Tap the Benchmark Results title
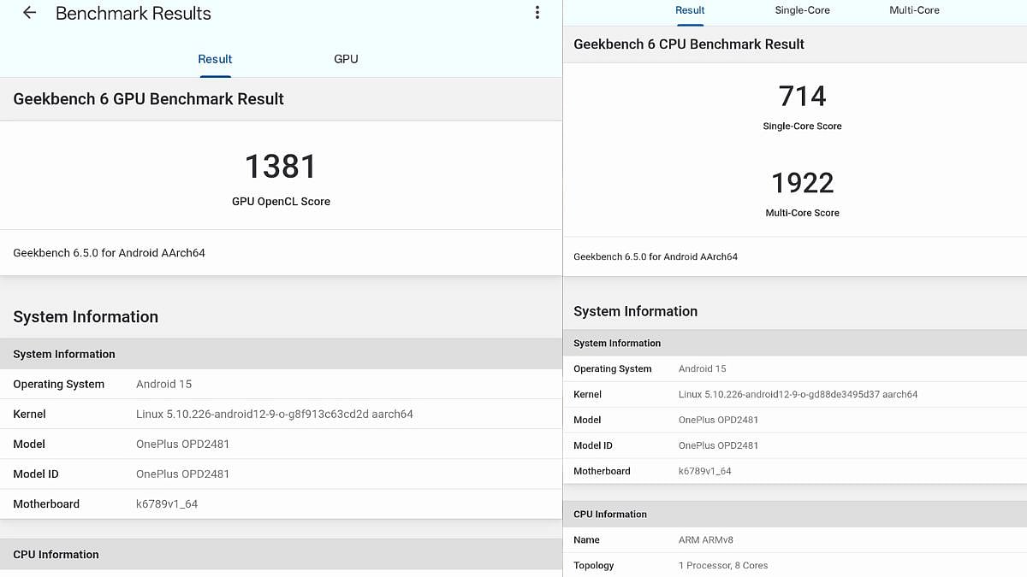Screen dimensions: 1027x577 (x=133, y=14)
